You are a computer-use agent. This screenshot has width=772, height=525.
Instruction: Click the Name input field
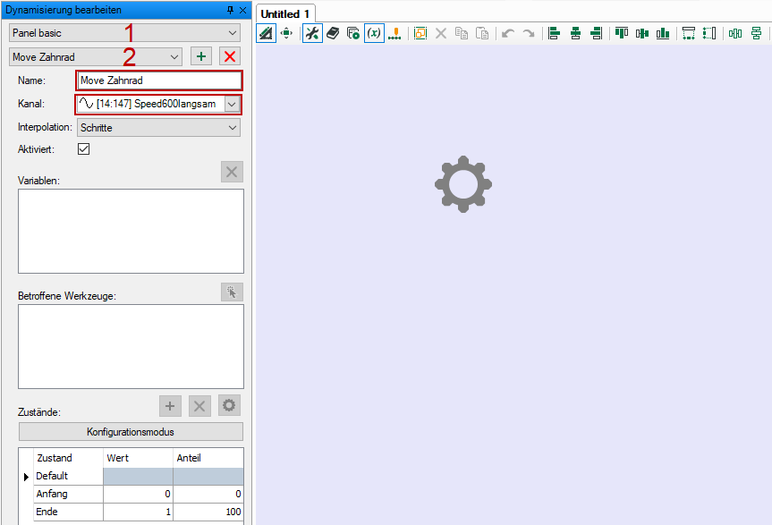(x=158, y=80)
